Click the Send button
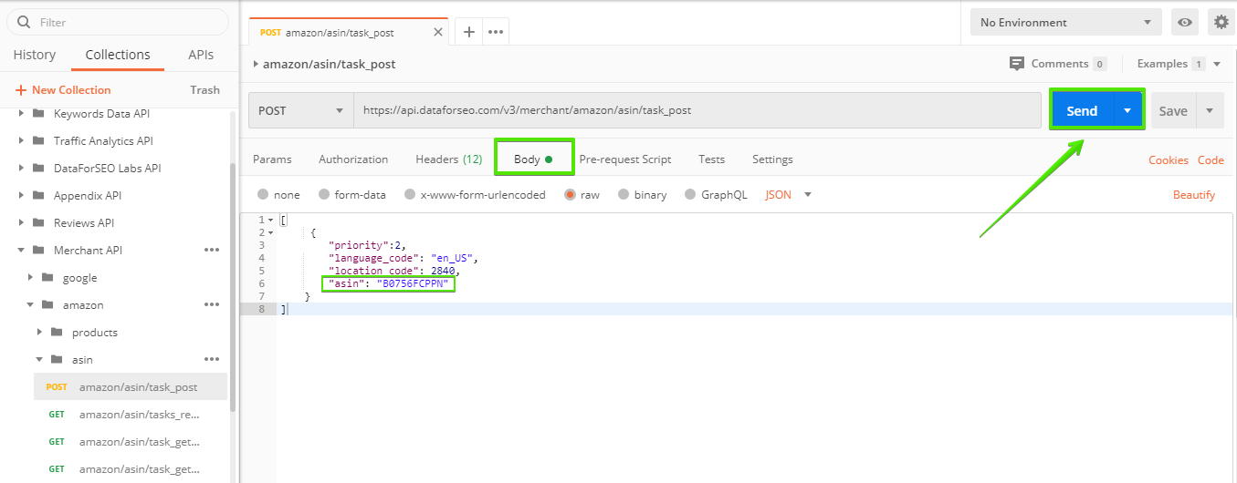The width and height of the screenshot is (1237, 483). pyautogui.click(x=1082, y=110)
